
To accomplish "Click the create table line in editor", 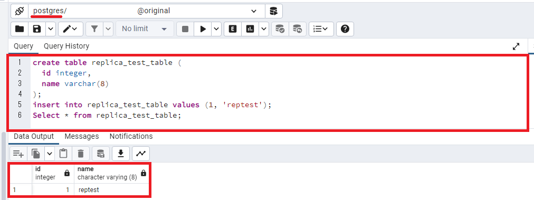I will [x=107, y=63].
